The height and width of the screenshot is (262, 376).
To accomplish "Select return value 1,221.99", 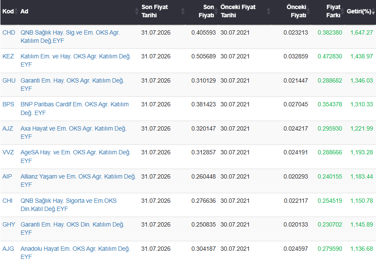I will click(x=362, y=128).
